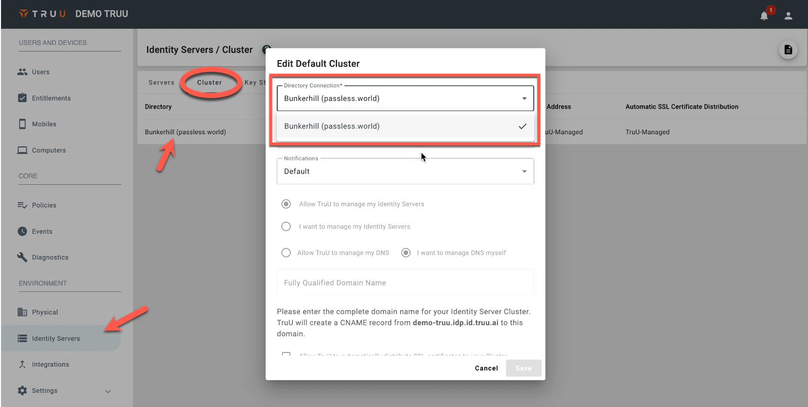Click the Diagnostics wrench icon
Image resolution: width=808 pixels, height=407 pixels.
[x=22, y=257]
